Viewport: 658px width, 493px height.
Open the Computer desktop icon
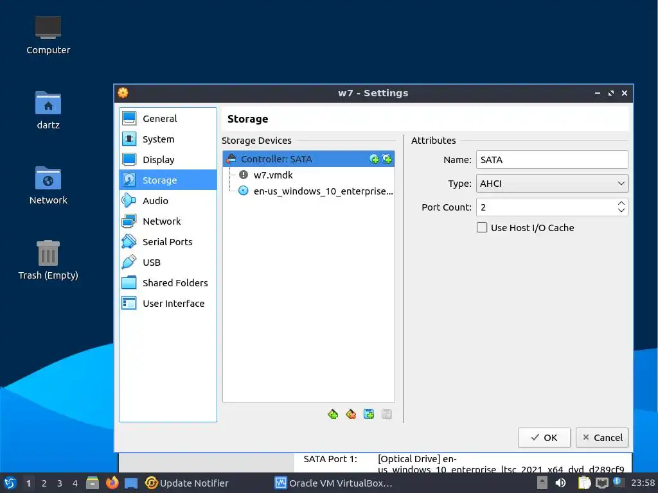(48, 35)
